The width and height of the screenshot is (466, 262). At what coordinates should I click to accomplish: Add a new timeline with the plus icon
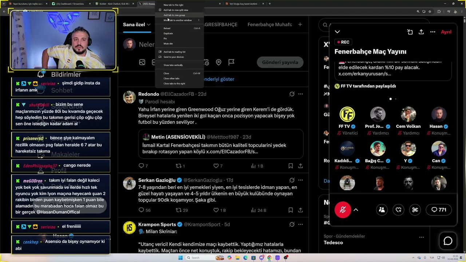pos(300,25)
